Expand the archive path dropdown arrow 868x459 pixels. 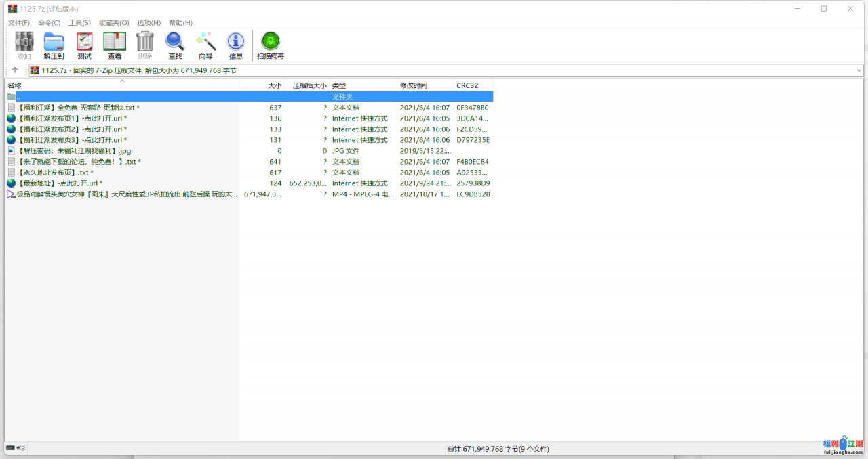859,70
